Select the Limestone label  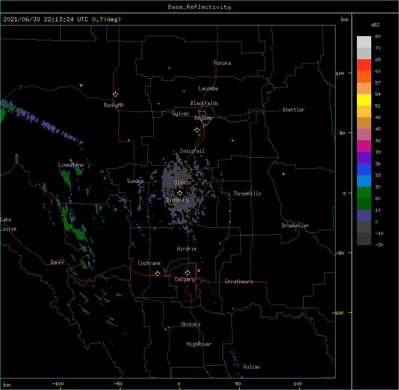71,165
